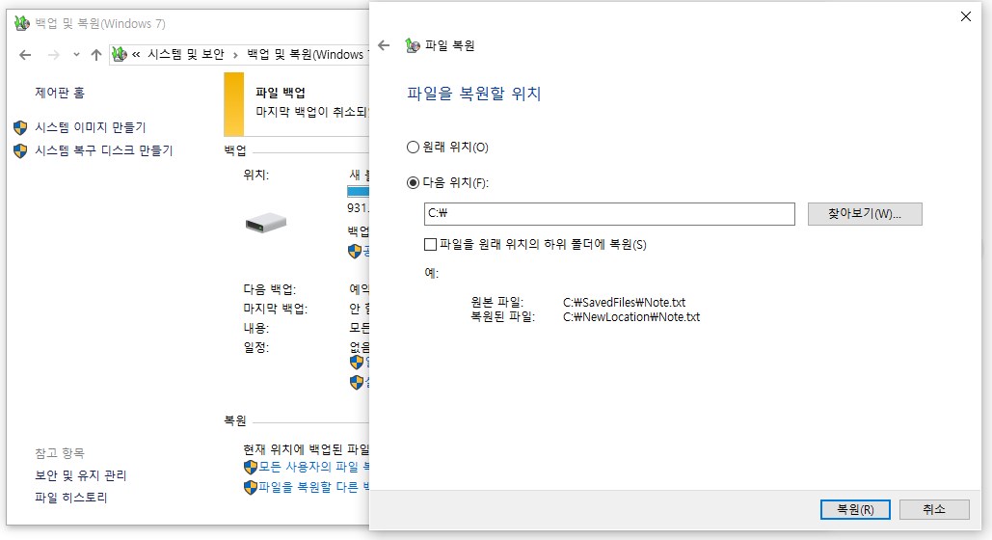Screen dimensions: 992x540
Task: Click the 마지막 백업이 취소되 status message
Action: (312, 112)
